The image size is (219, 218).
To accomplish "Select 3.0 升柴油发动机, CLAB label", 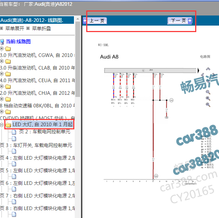I will pos(37,68).
